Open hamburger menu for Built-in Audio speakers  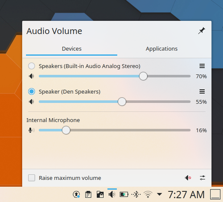[x=202, y=66]
